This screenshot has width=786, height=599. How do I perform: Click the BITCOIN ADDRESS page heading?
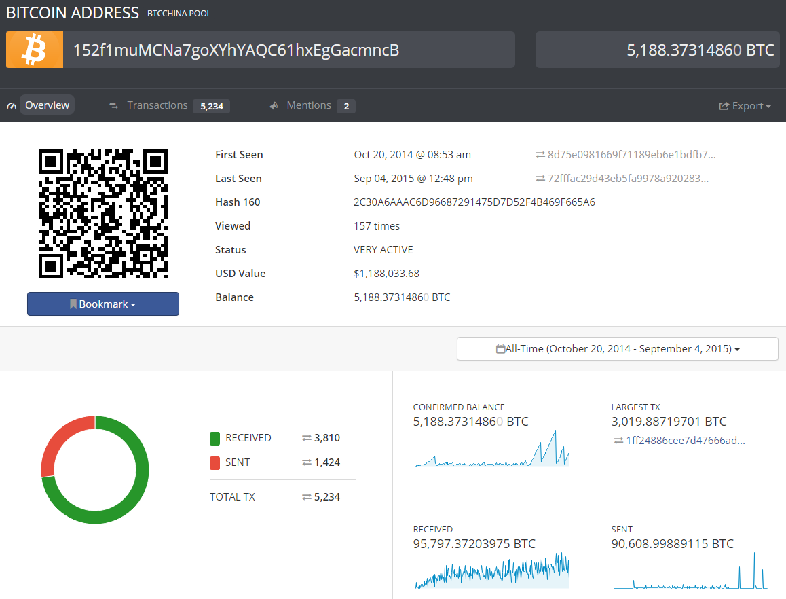pyautogui.click(x=73, y=12)
